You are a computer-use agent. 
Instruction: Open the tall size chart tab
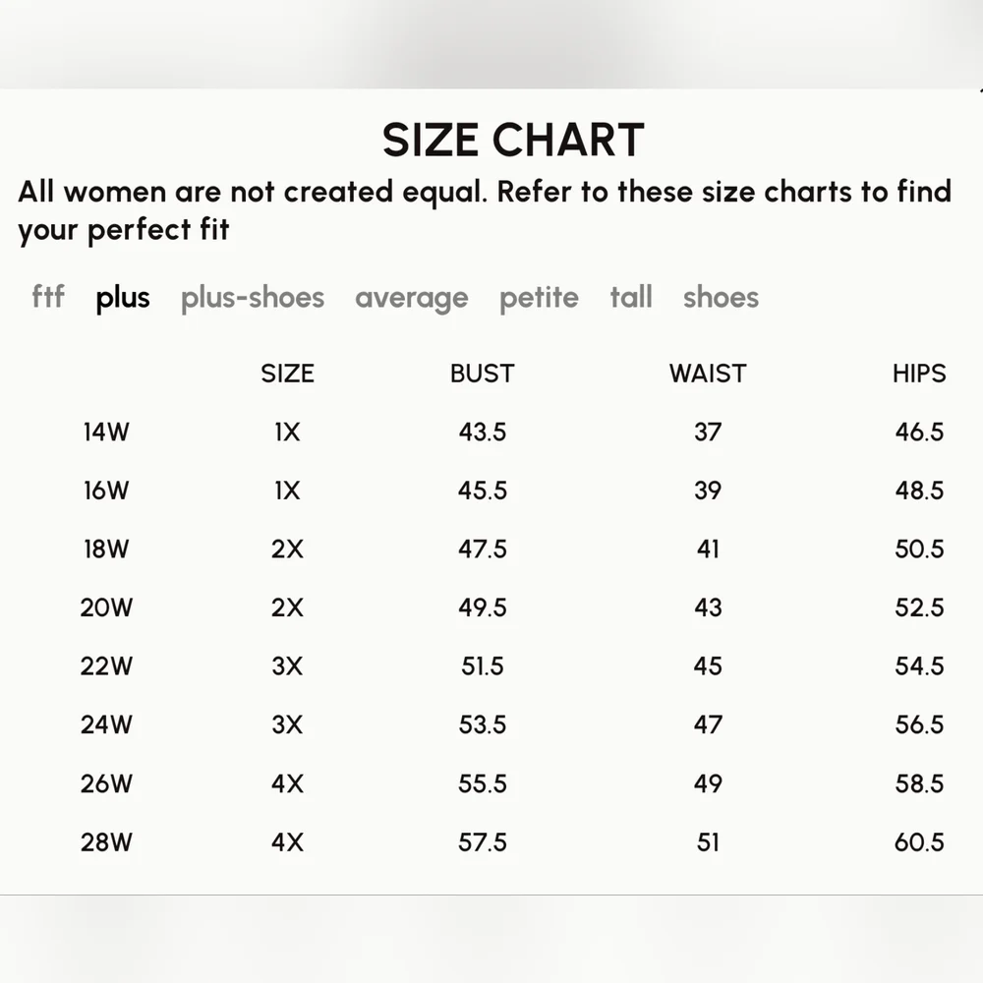tap(631, 297)
